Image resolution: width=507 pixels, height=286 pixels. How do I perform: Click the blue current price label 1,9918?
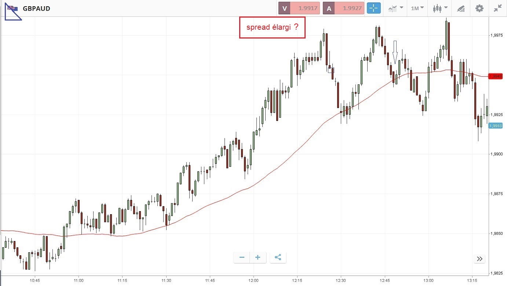tap(497, 126)
